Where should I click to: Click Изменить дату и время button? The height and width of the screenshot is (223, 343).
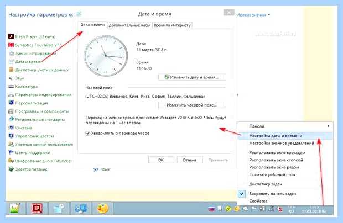point(191,77)
